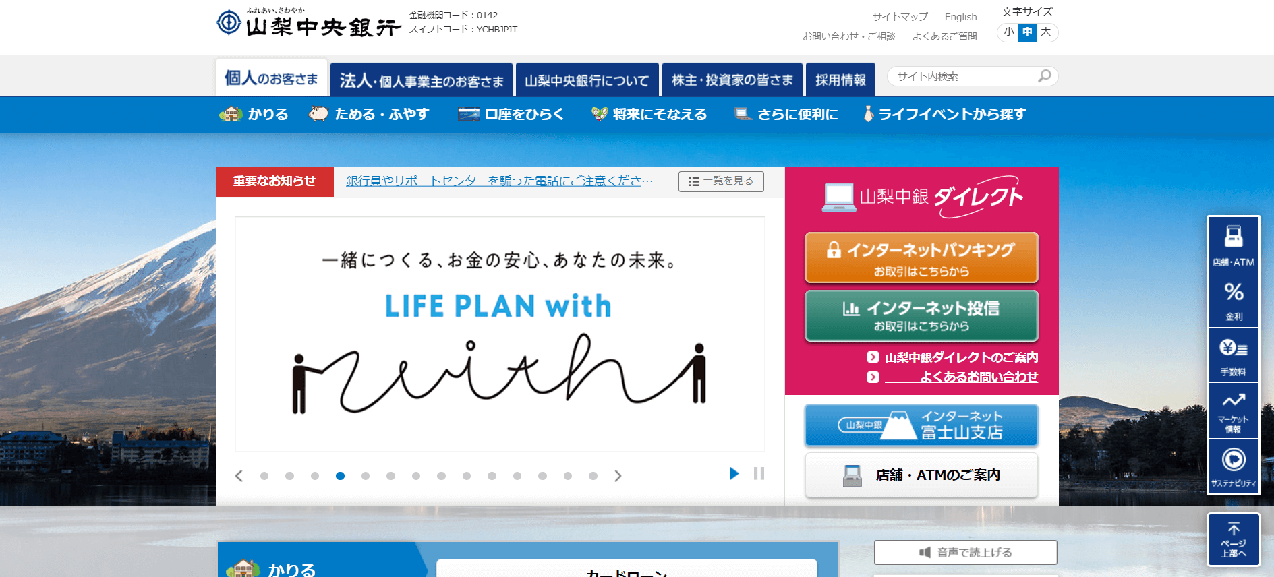This screenshot has width=1274, height=577.
Task: Select small font size 小
Action: [1009, 32]
